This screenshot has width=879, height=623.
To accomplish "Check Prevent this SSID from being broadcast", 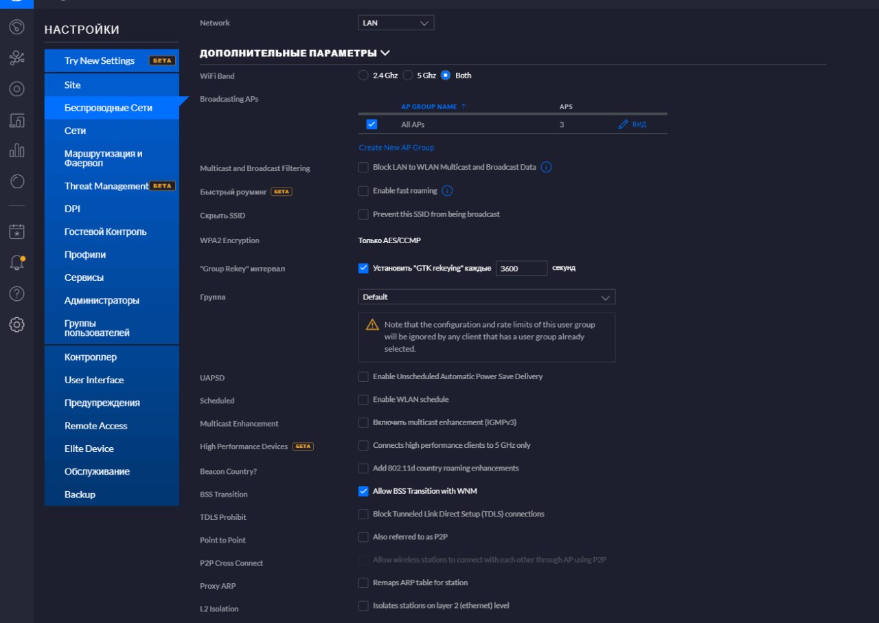I will tap(363, 214).
